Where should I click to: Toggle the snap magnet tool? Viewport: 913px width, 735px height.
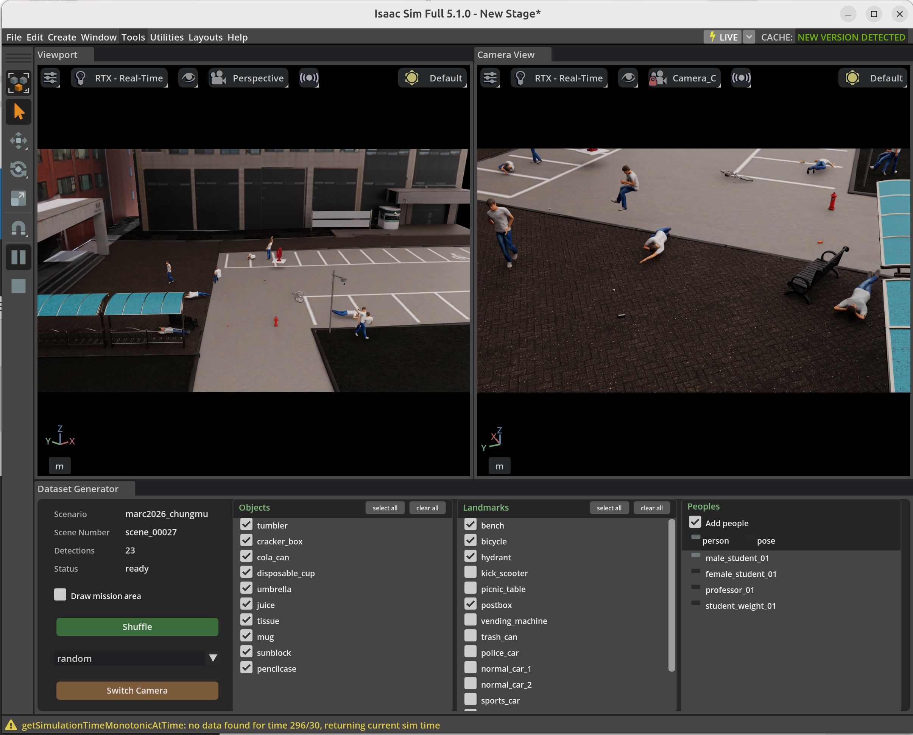[x=19, y=228]
